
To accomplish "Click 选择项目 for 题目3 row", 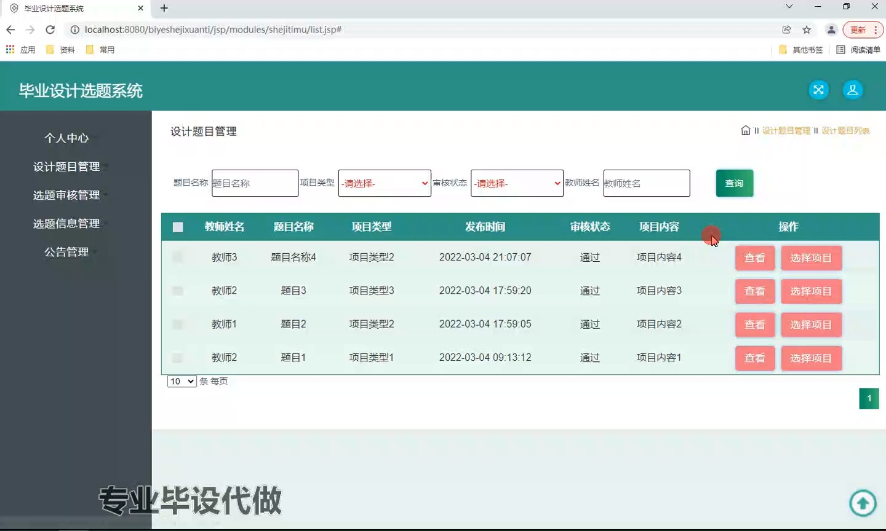I will 811,291.
